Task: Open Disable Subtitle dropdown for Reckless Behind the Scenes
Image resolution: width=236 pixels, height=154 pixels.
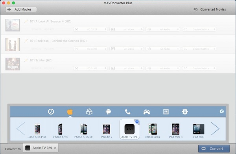Action: pyautogui.click(x=199, y=49)
